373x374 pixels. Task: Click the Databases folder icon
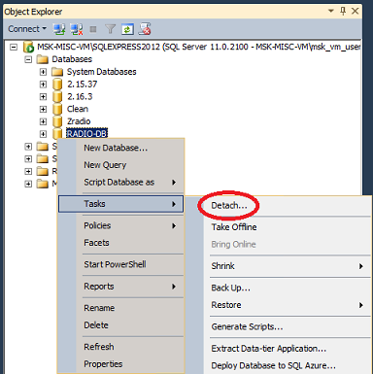(42, 59)
